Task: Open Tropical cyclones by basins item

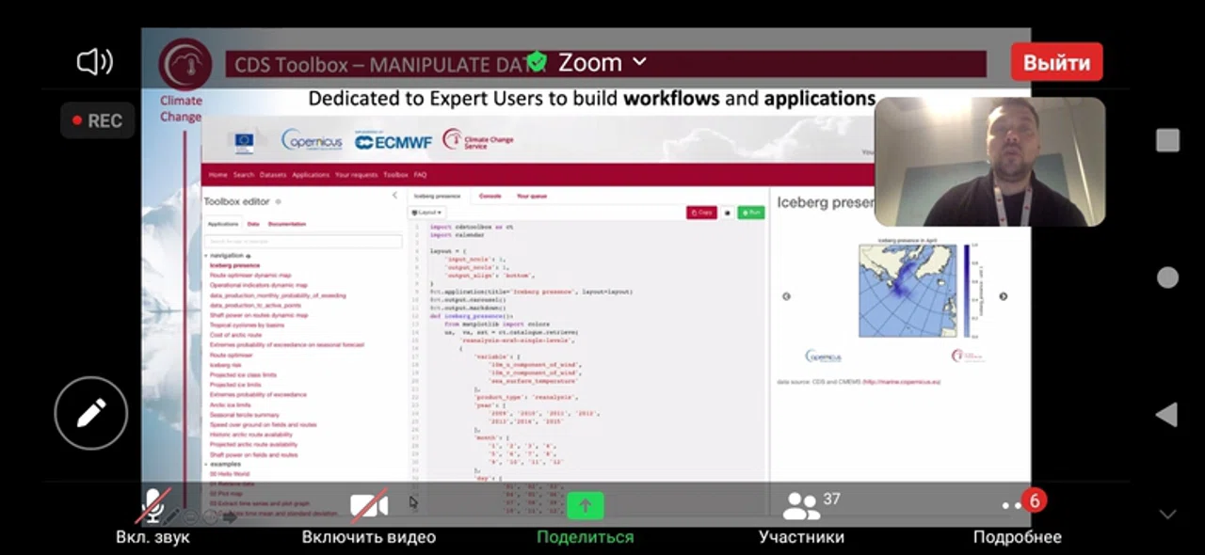Action: point(247,325)
